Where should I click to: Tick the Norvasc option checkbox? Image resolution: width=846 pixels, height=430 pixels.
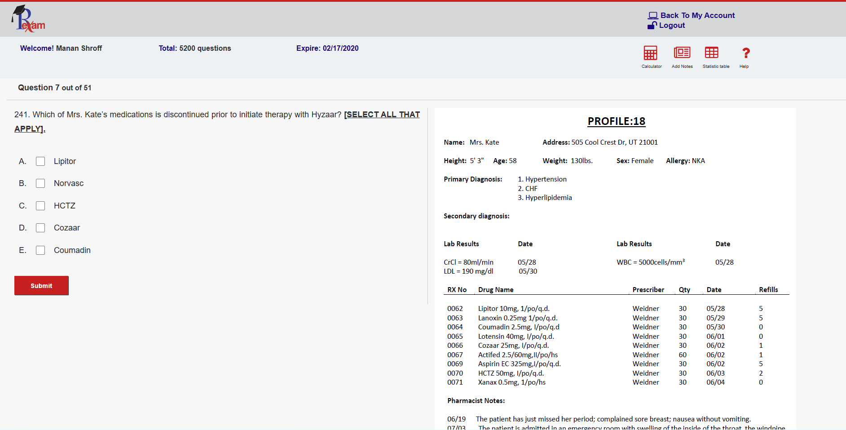click(40, 183)
